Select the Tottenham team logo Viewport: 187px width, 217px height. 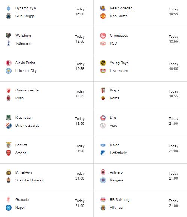(9, 43)
